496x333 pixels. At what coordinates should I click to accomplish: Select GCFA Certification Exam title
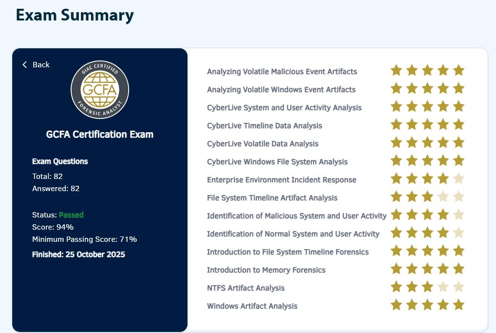(100, 135)
